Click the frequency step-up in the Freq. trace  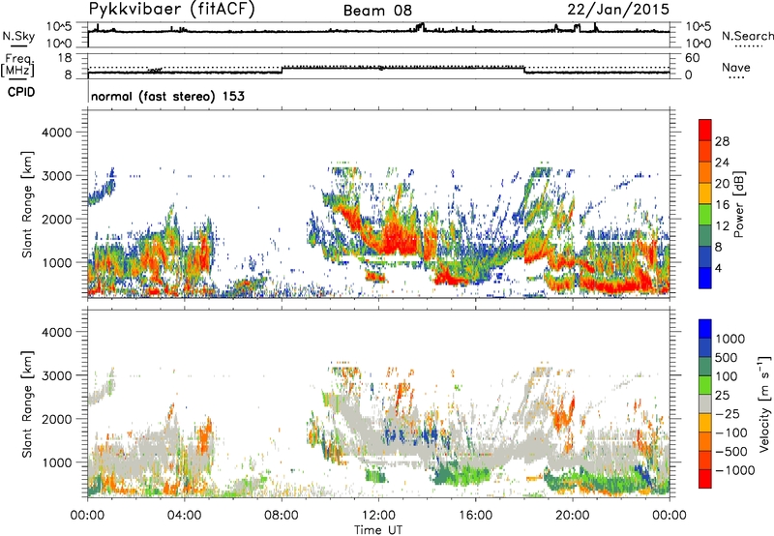click(x=282, y=70)
